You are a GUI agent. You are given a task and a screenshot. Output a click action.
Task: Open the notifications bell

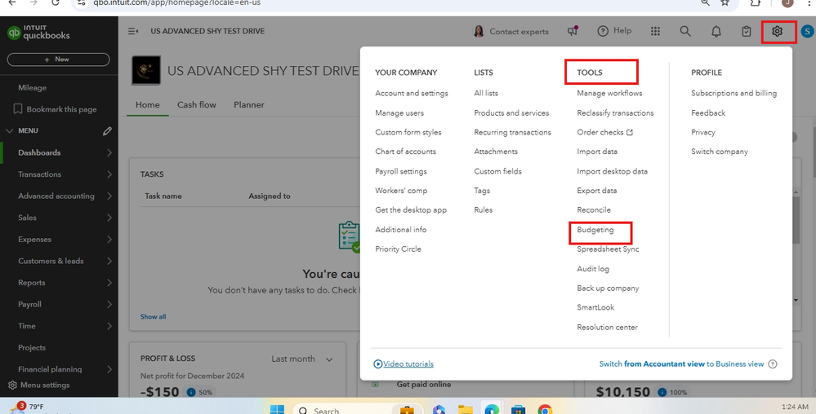[716, 31]
